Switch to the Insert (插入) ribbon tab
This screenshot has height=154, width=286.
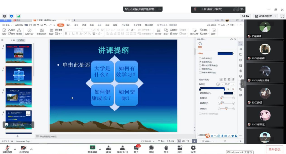pos(69,25)
